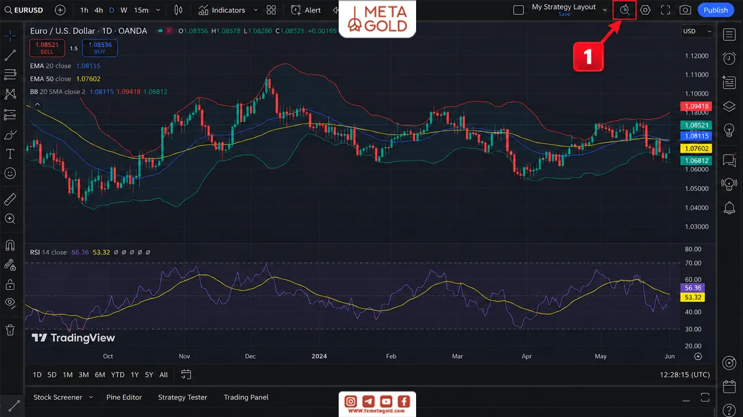The width and height of the screenshot is (743, 417).
Task: Open the Alerts clock icon in right sidebar
Action: pyautogui.click(x=729, y=58)
